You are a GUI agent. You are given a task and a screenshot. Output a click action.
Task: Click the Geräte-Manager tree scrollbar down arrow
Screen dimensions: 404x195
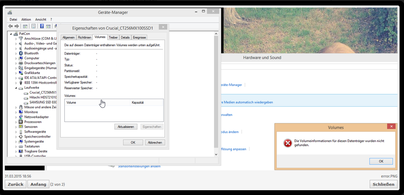click(x=216, y=154)
